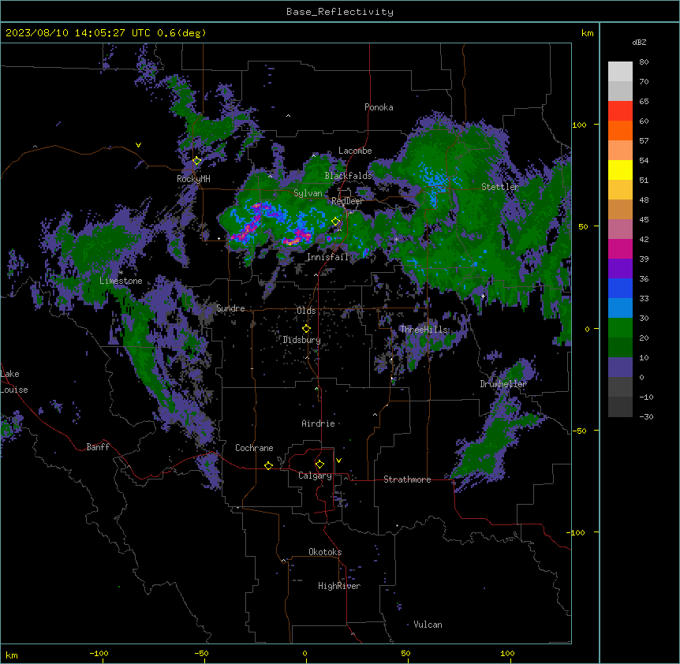
Task: Click the Lake Louise label at the left edge
Action: pyautogui.click(x=14, y=382)
